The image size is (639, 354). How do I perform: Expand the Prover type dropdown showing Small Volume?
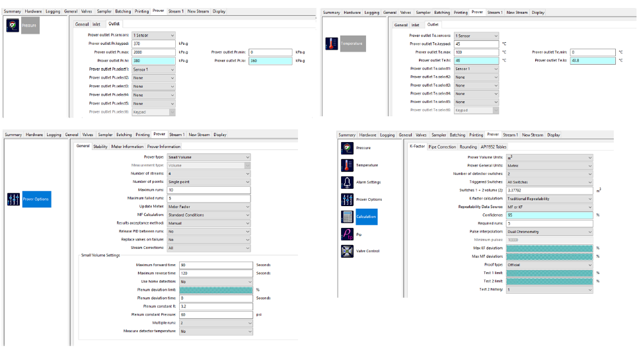click(x=209, y=157)
